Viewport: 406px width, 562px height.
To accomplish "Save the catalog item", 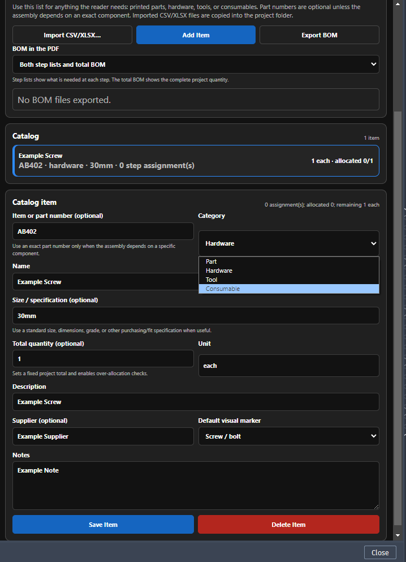I will tap(103, 525).
